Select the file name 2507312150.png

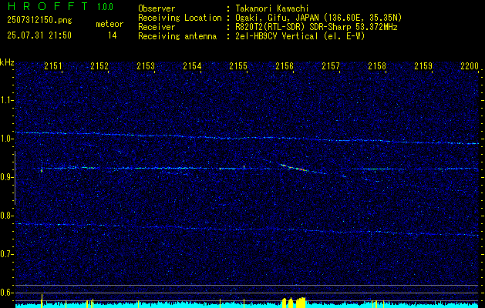click(x=39, y=20)
